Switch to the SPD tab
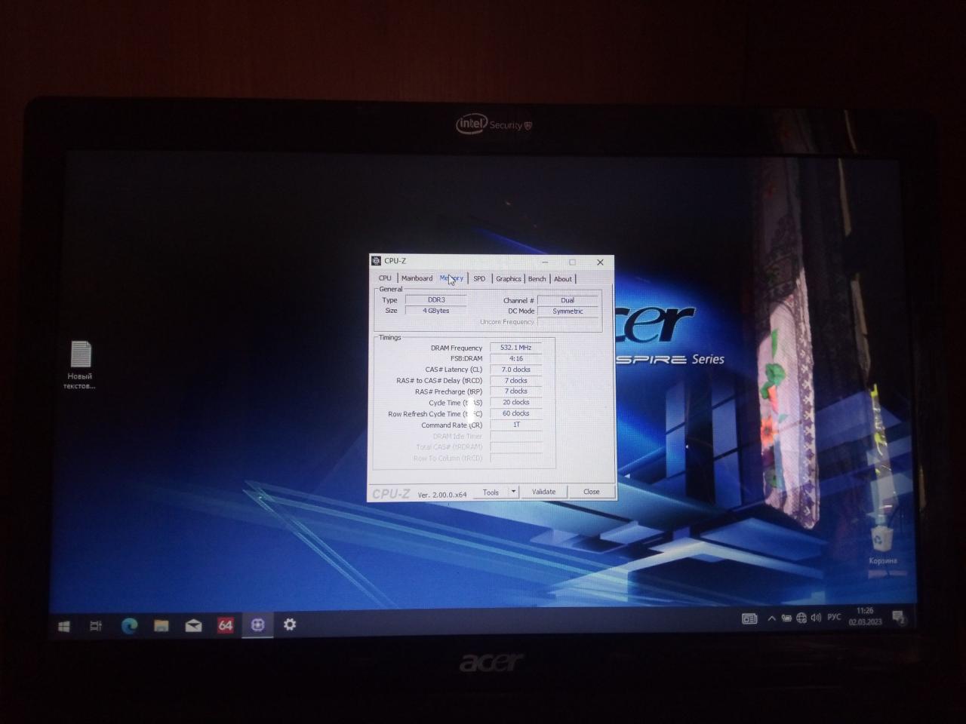The image size is (966, 724). (x=479, y=279)
